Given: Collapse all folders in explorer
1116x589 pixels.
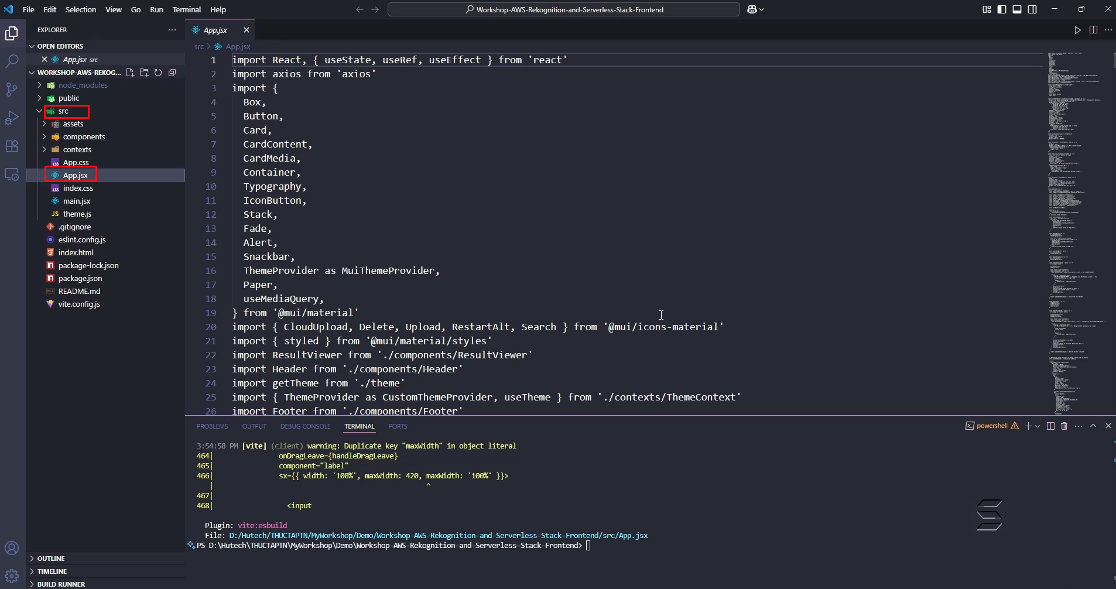Looking at the screenshot, I should (172, 73).
